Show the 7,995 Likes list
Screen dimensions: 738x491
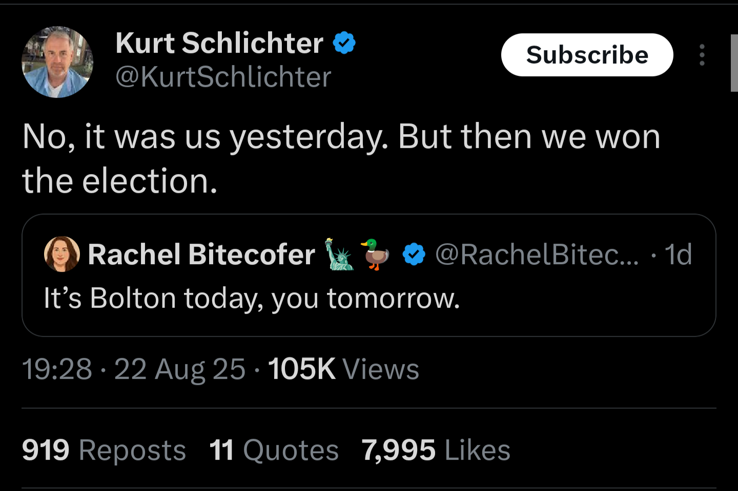pyautogui.click(x=436, y=451)
